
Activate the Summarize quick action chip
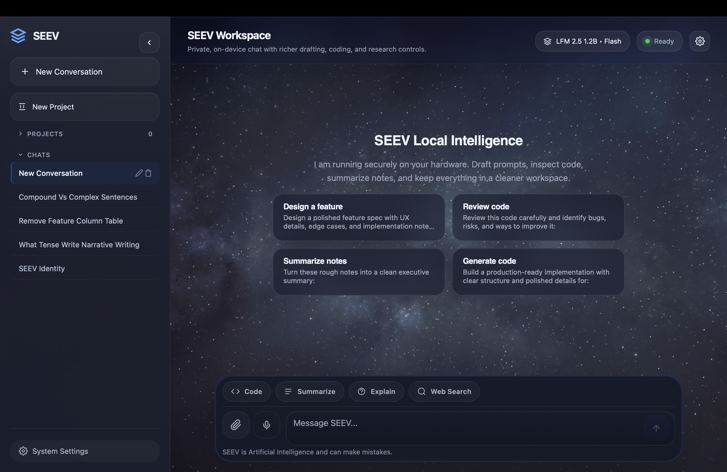(x=310, y=391)
